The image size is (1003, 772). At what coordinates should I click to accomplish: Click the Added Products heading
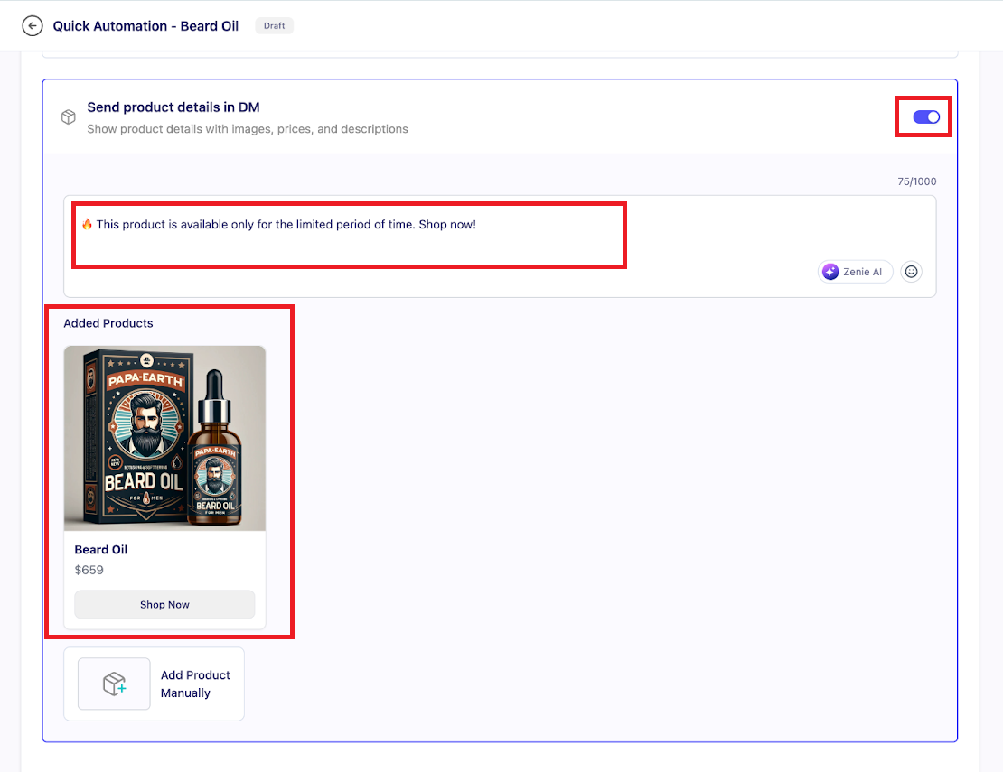pyautogui.click(x=108, y=323)
